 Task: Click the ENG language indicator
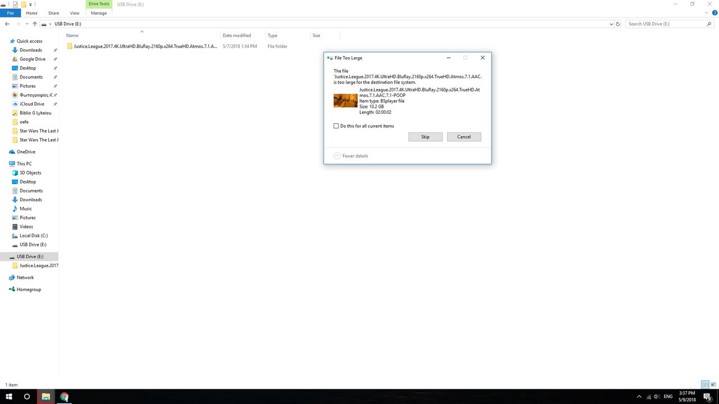click(x=668, y=397)
